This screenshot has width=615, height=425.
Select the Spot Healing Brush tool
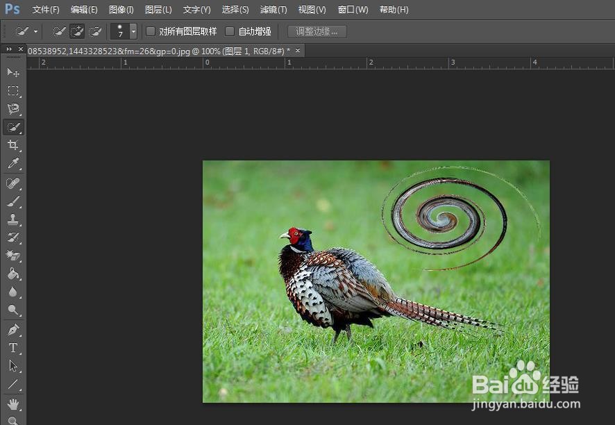(13, 183)
